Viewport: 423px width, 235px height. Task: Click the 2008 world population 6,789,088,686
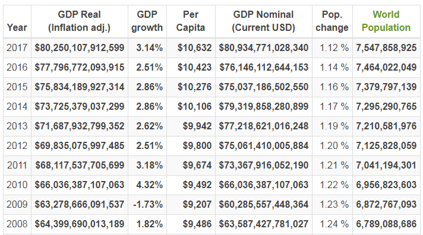(x=386, y=224)
